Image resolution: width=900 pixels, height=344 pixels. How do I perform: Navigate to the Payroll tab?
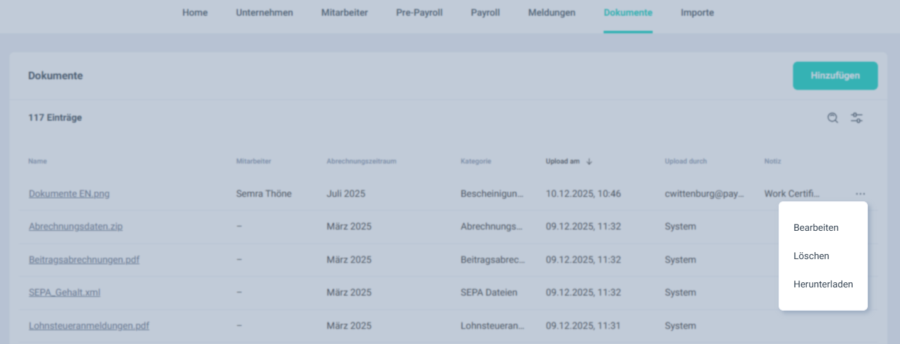pos(485,13)
